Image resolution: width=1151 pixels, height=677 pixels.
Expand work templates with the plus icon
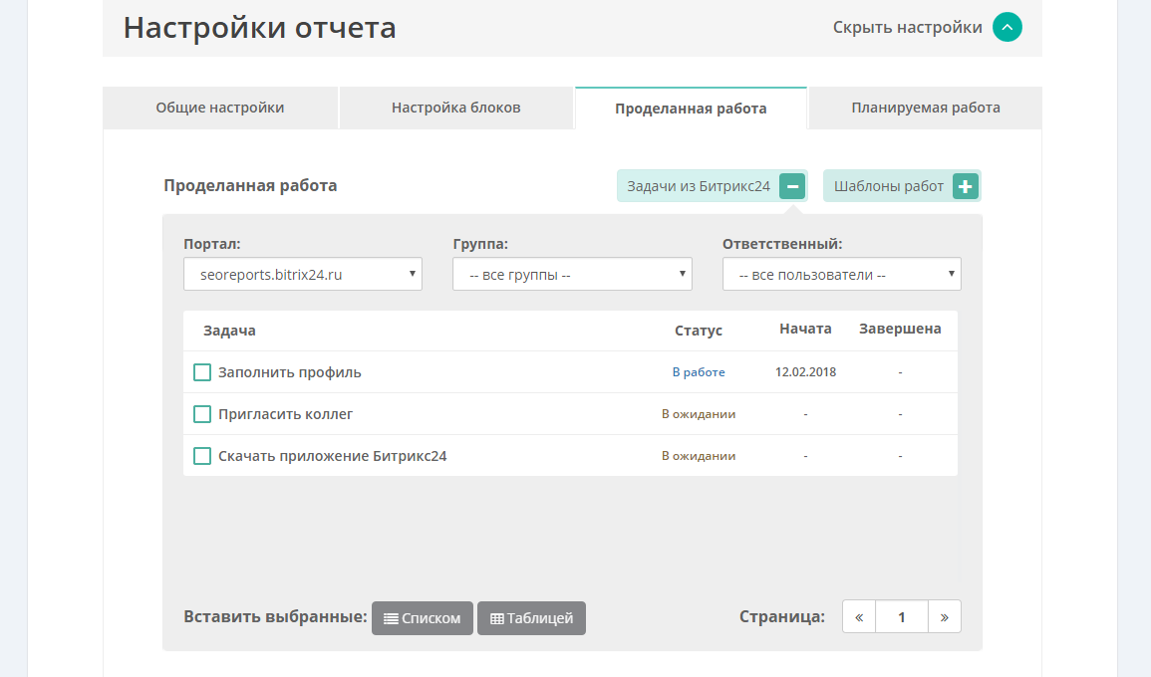(x=965, y=186)
